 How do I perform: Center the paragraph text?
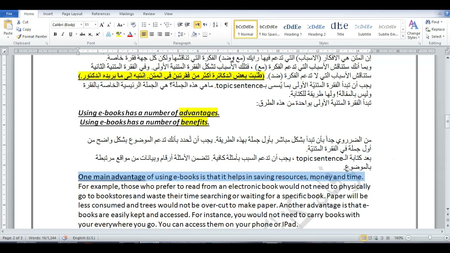coord(152,34)
